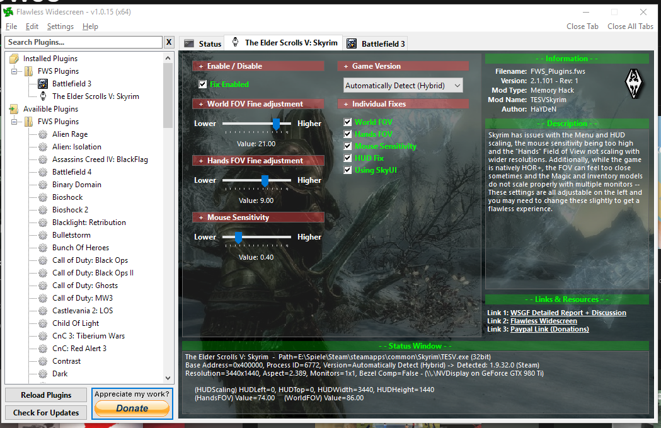Click the Check For Updates button

46,413
